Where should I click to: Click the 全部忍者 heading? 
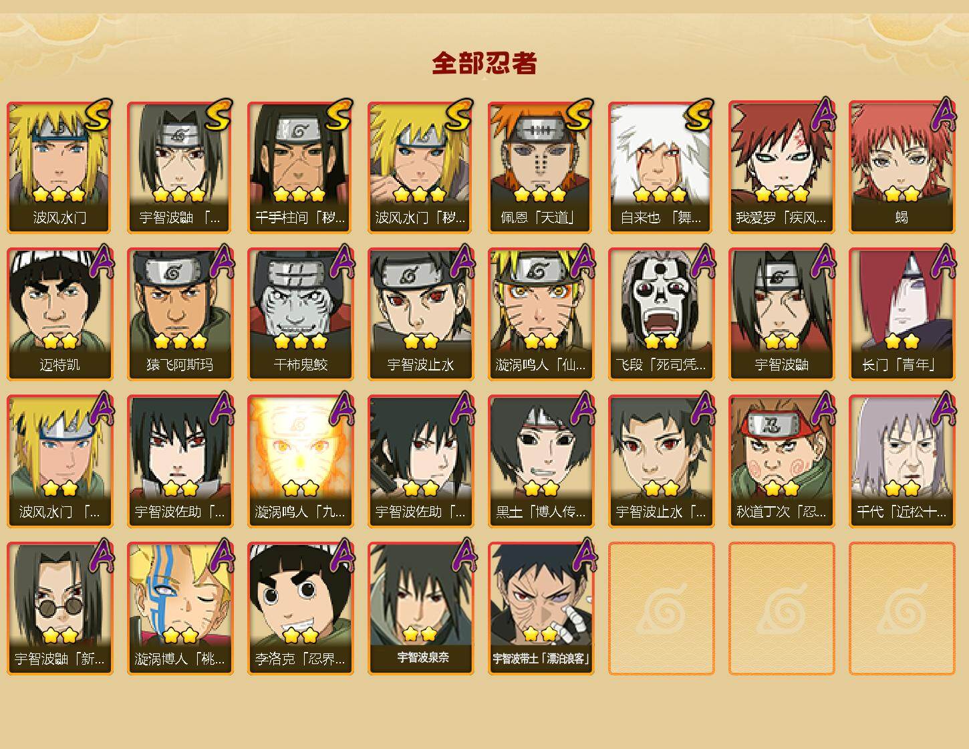(x=484, y=63)
